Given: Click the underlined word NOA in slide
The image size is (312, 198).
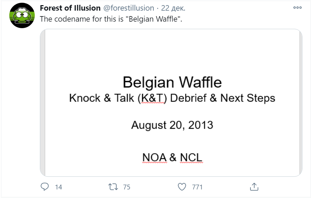Looking at the screenshot, I should click(154, 157).
